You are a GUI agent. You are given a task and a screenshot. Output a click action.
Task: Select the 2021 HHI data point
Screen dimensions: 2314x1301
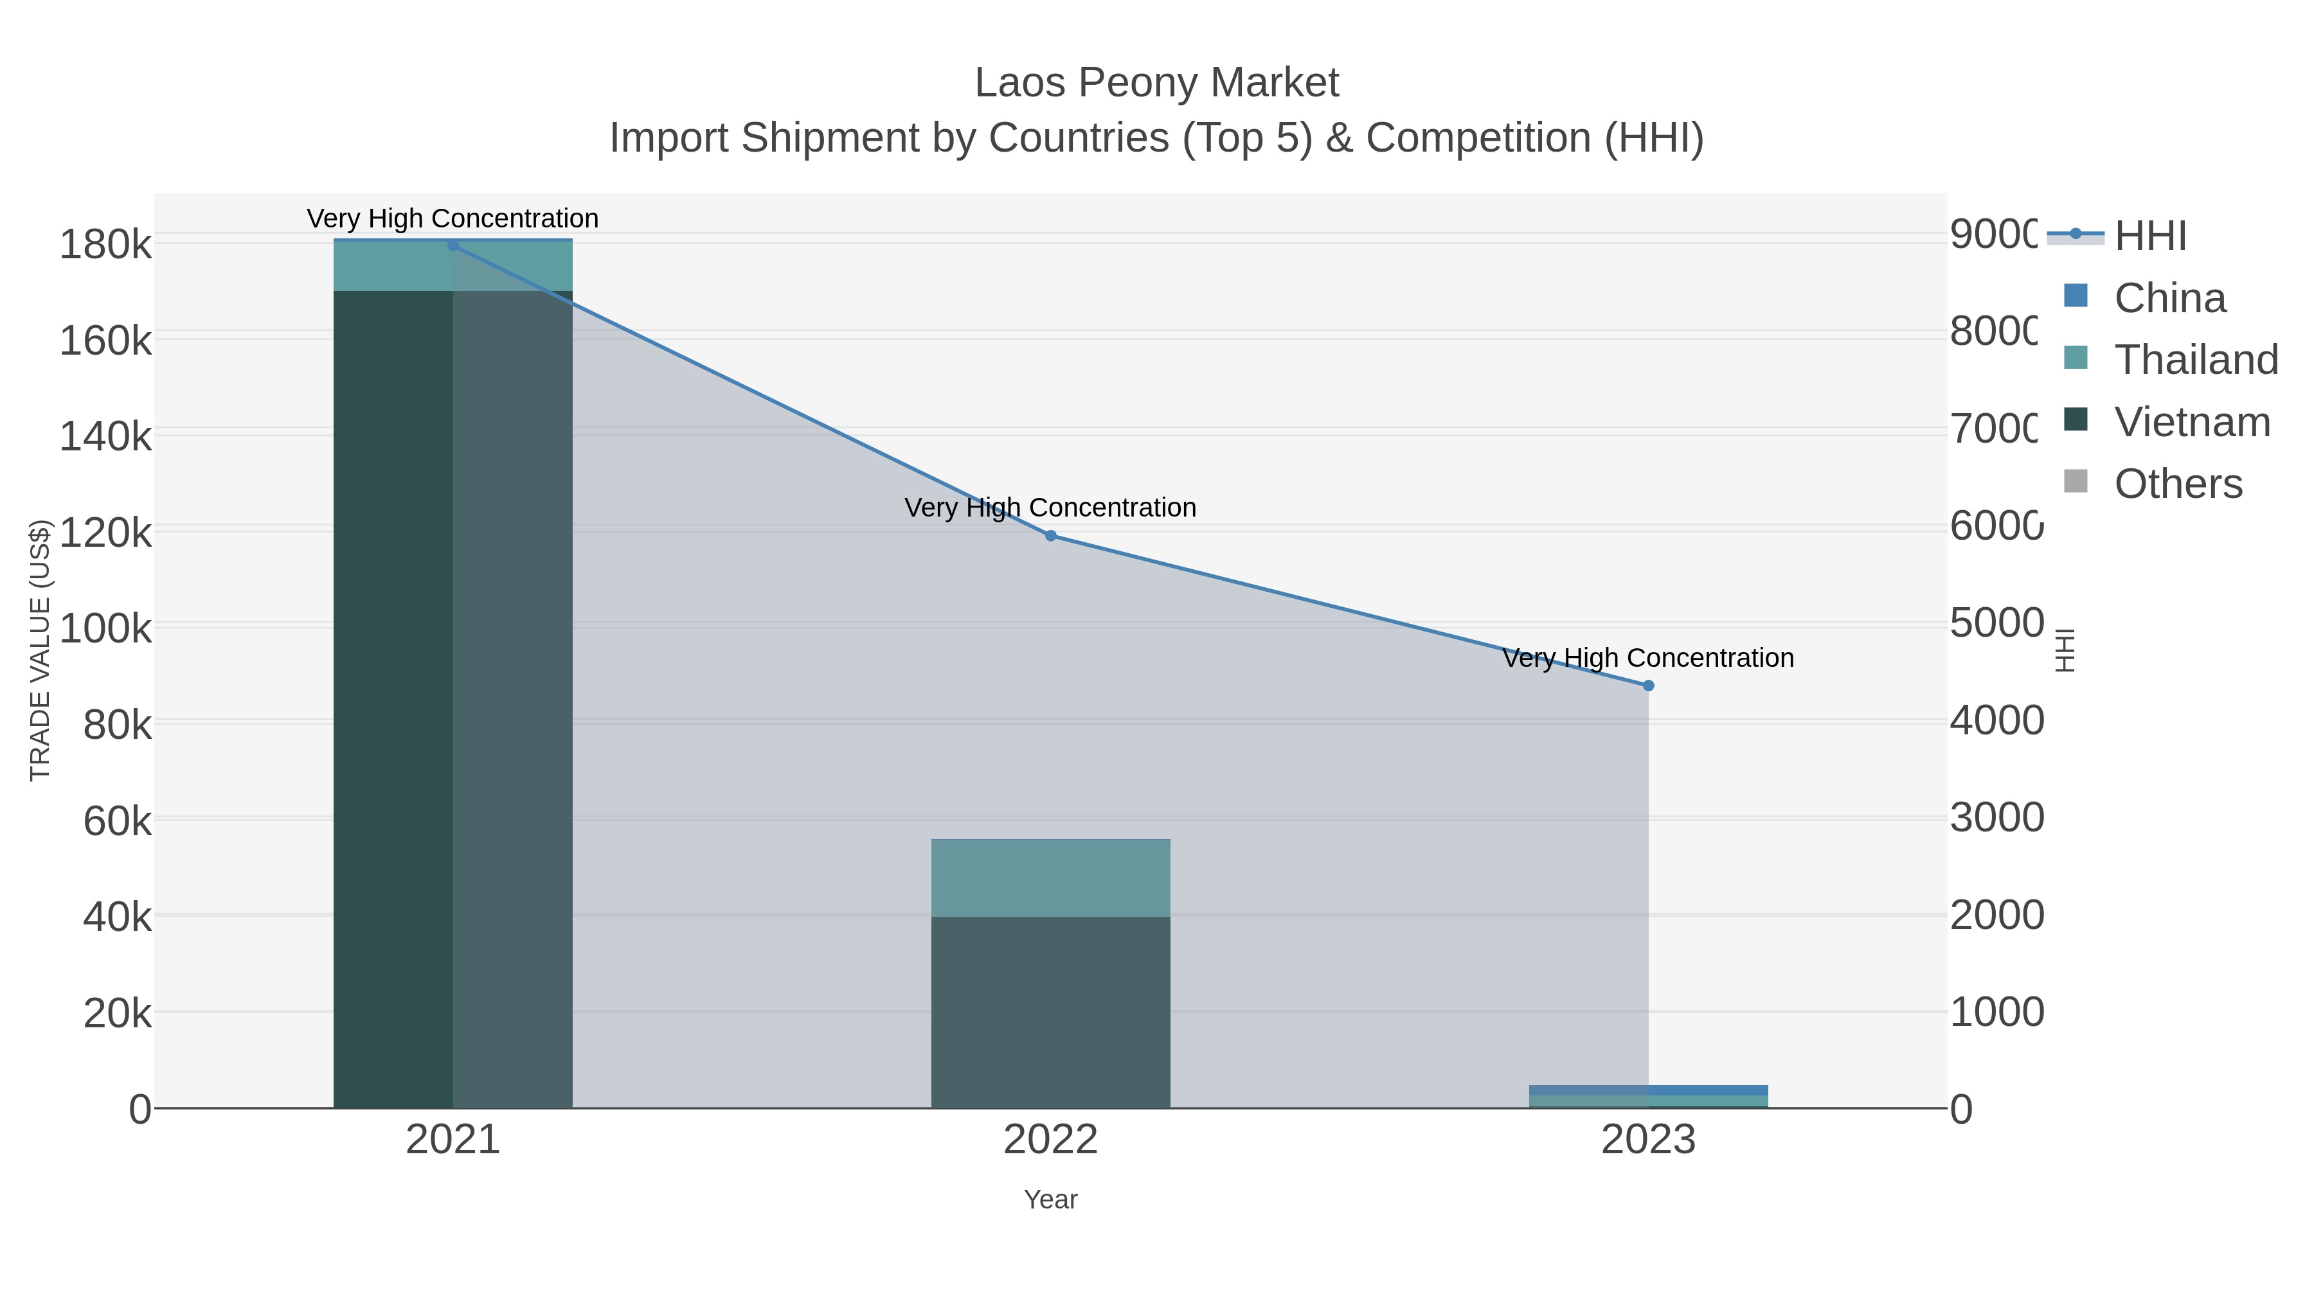(453, 246)
